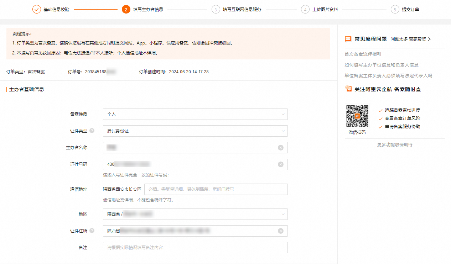This screenshot has height=264, width=451.
Task: Click the green checkmark on 基础信息校验 step
Action: [x=37, y=9]
